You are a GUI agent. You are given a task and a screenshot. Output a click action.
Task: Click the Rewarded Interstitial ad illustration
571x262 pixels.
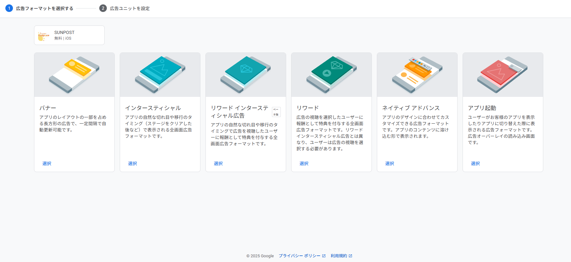point(246,75)
